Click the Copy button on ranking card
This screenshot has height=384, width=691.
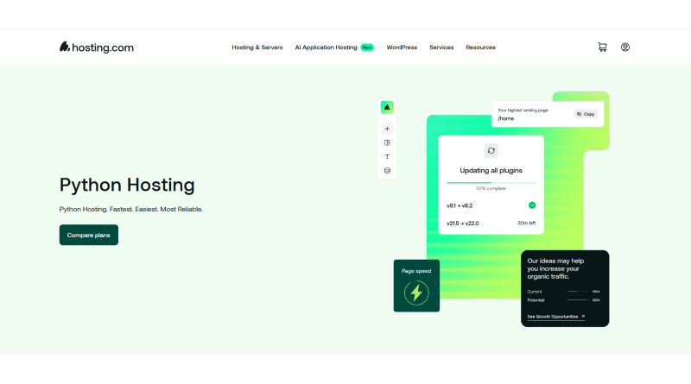586,114
